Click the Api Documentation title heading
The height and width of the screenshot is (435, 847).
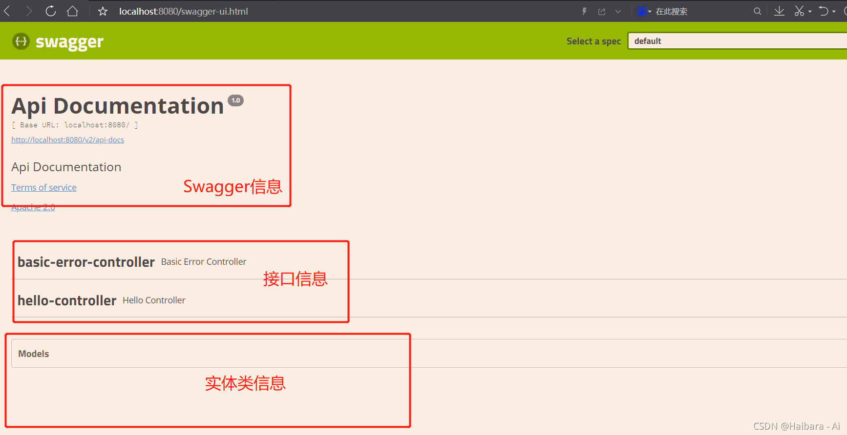click(118, 106)
